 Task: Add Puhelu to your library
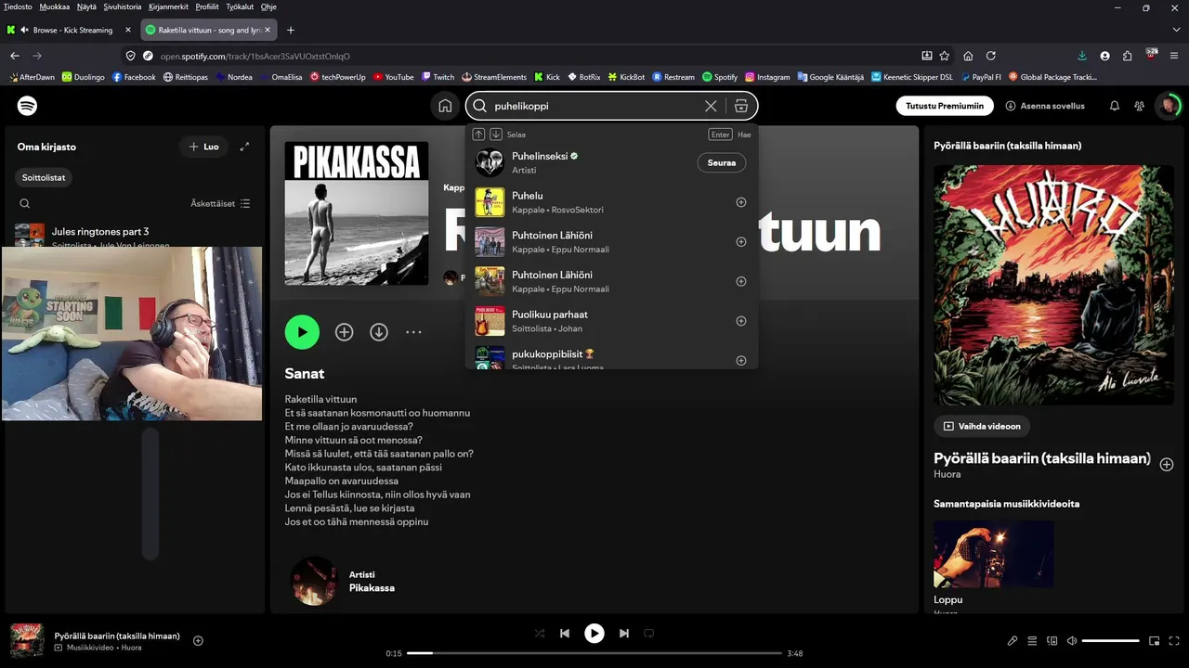click(x=741, y=202)
